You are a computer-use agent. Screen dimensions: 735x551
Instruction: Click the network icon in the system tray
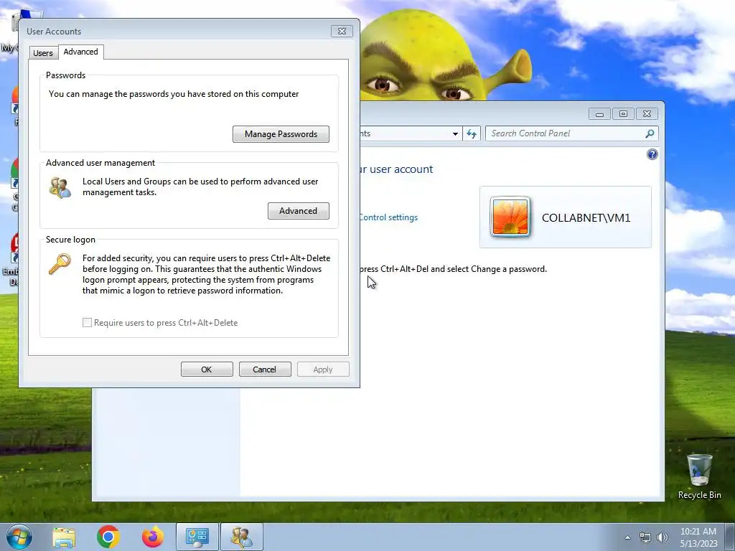pos(645,537)
